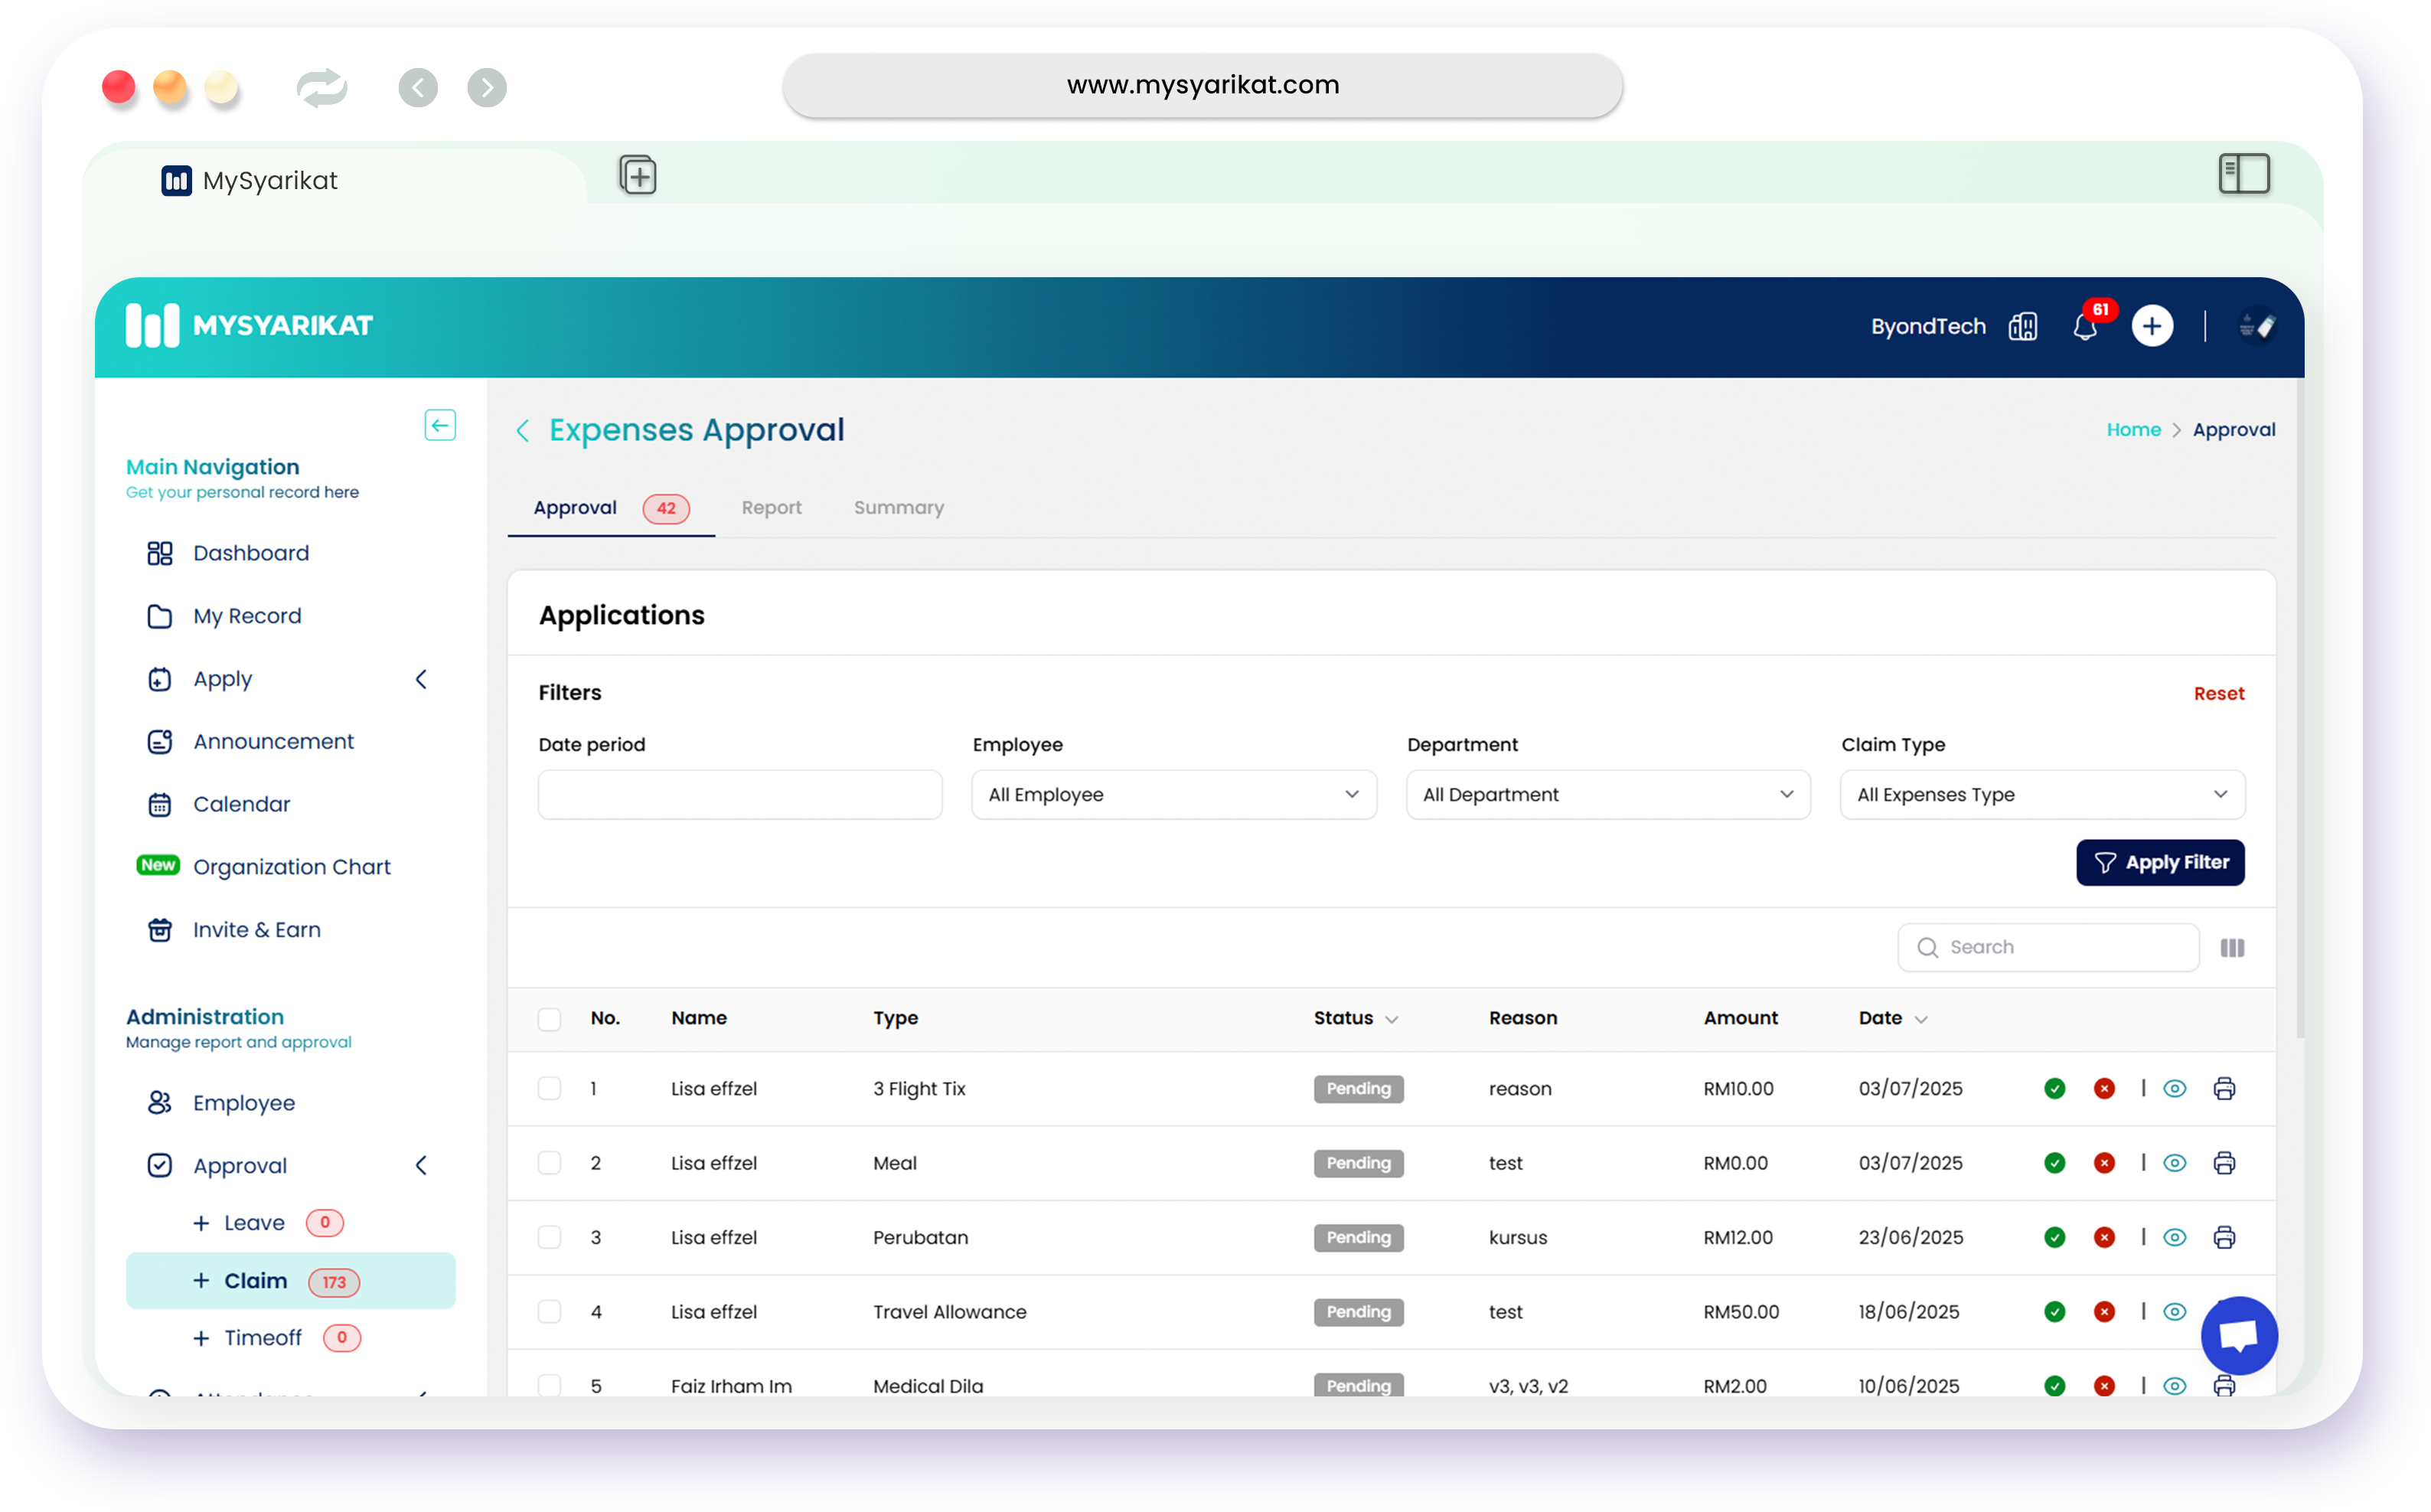The width and height of the screenshot is (2431, 1512).
Task: View details eye icon for Perubatan row
Action: [2174, 1237]
